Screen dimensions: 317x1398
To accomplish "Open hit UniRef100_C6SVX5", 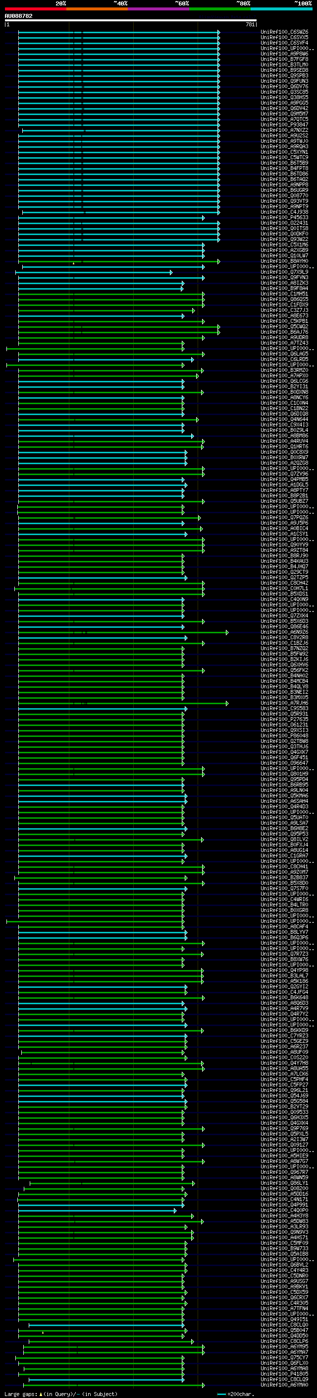I will click(284, 38).
